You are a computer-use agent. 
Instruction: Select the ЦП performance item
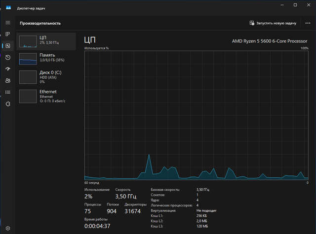pyautogui.click(x=46, y=41)
